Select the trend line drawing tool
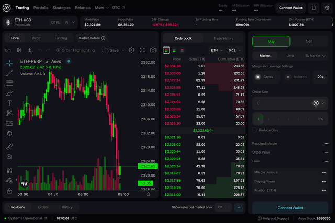This screenshot has width=335, height=223. (x=9, y=73)
